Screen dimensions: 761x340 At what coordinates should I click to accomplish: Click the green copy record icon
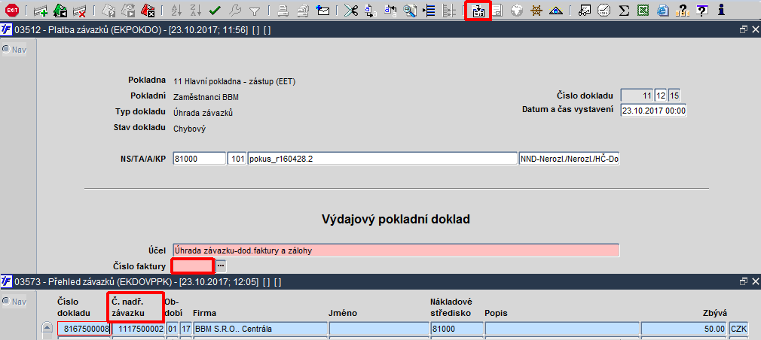[60, 11]
